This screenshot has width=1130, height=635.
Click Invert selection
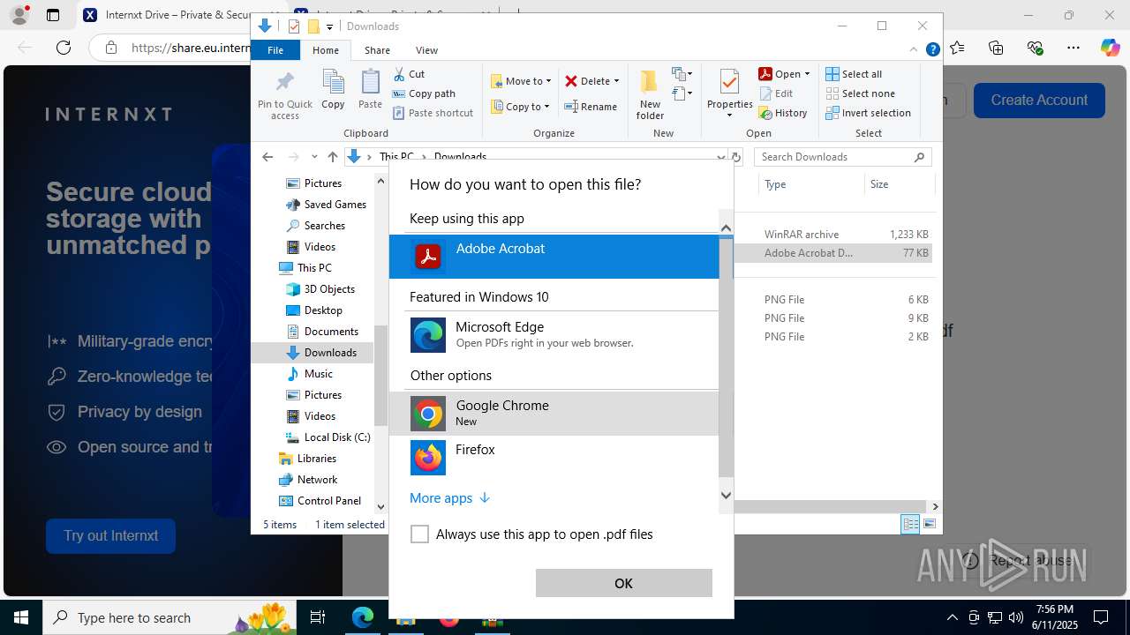tap(868, 113)
